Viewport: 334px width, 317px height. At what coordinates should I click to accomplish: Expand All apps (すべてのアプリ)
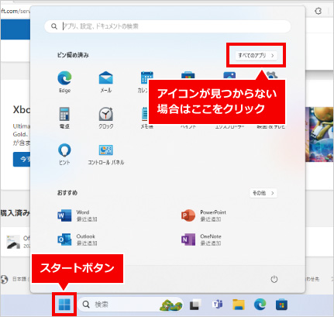(256, 55)
